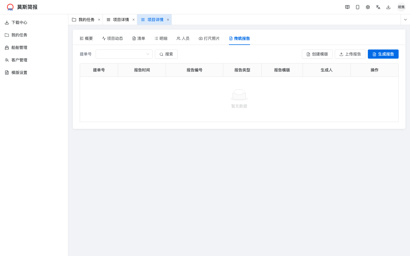This screenshot has width=410, height=256.
Task: Click the 上传报告 button
Action: click(x=350, y=54)
